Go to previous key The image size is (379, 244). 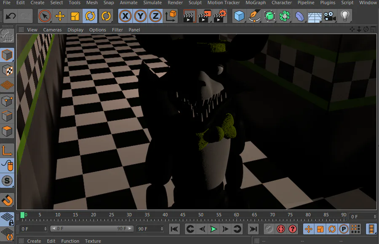point(190,229)
